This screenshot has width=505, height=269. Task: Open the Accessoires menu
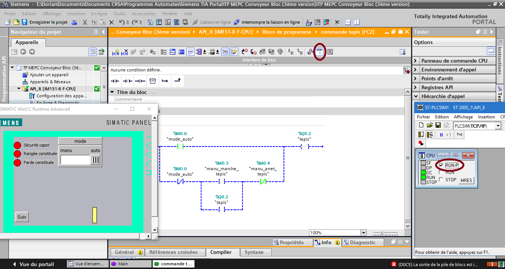click(143, 14)
